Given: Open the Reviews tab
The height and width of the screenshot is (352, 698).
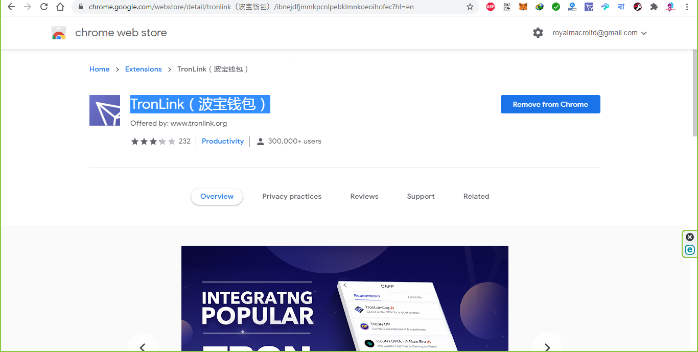Looking at the screenshot, I should 364,196.
